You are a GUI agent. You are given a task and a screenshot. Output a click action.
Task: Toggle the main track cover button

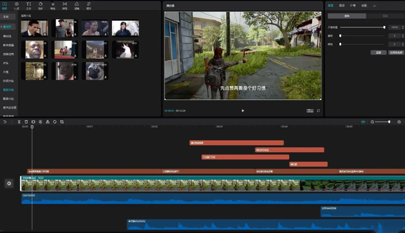[9, 184]
